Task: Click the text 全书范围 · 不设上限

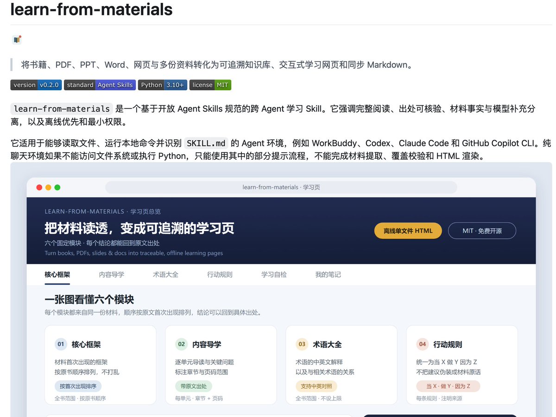Action: coord(318,398)
